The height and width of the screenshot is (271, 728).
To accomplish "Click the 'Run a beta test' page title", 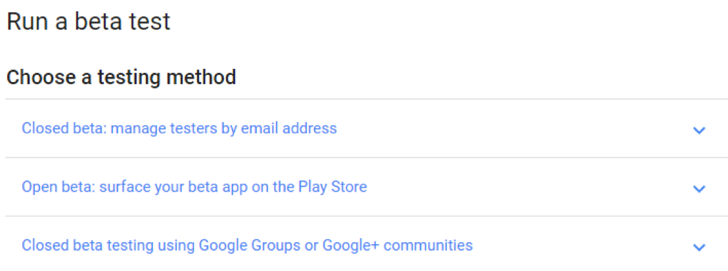I will pyautogui.click(x=88, y=22).
